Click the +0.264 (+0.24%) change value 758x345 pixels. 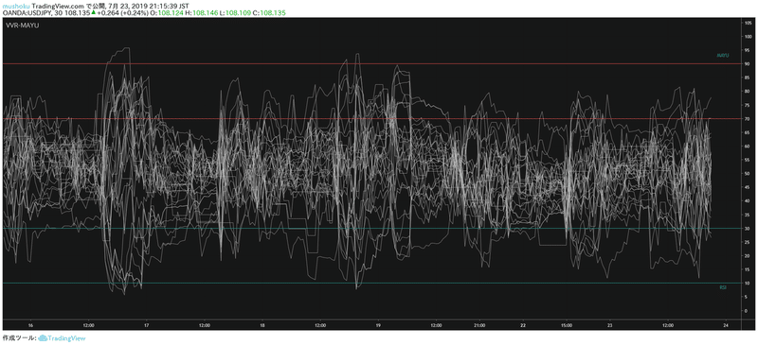click(x=122, y=13)
